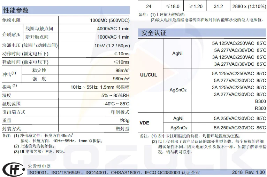This screenshot has height=177, width=267.
Task: Click AgSnO2 in the UL/CUL section
Action: (178, 90)
